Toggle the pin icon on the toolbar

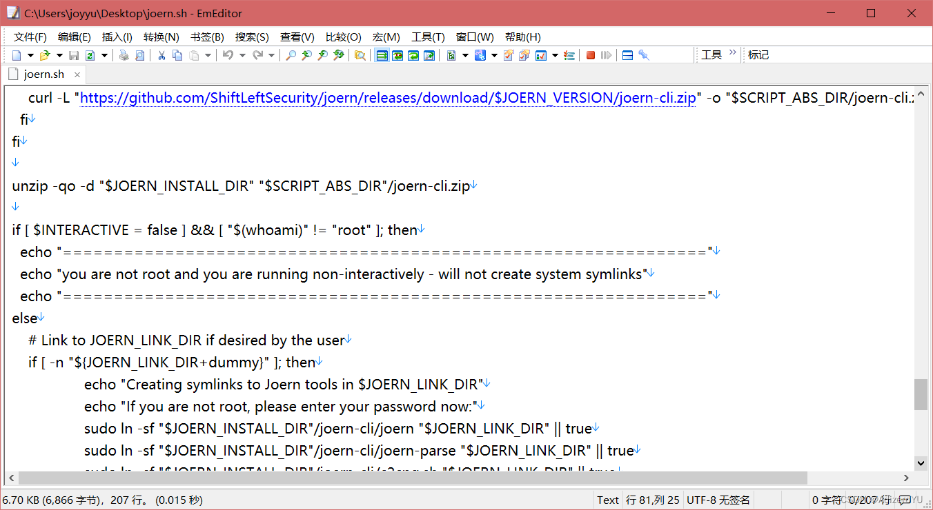(644, 54)
